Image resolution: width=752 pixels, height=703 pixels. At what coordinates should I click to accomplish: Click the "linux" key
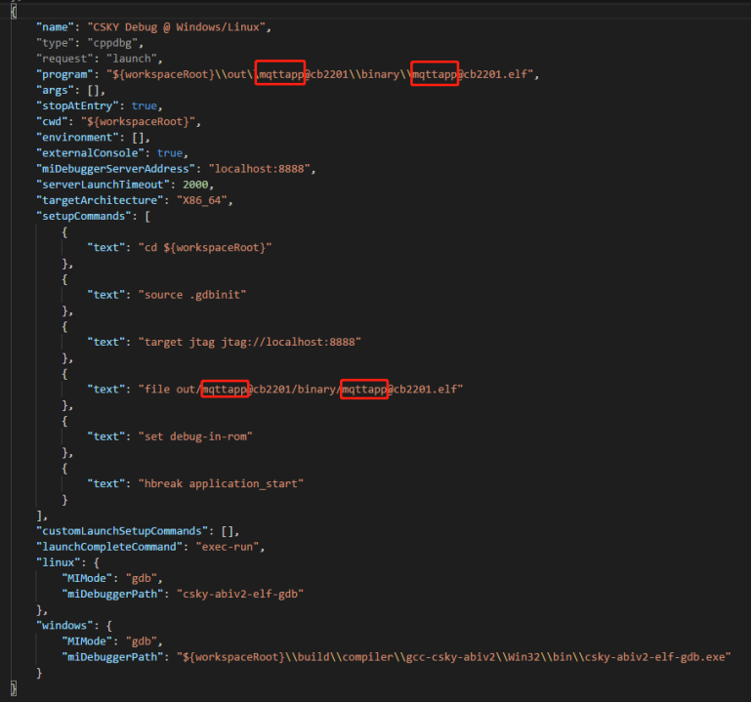[x=59, y=563]
